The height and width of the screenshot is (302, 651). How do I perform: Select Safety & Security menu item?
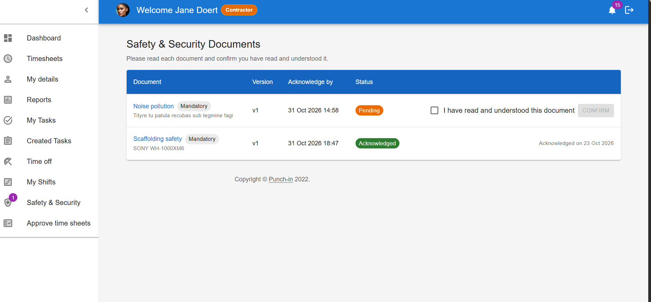click(x=49, y=203)
